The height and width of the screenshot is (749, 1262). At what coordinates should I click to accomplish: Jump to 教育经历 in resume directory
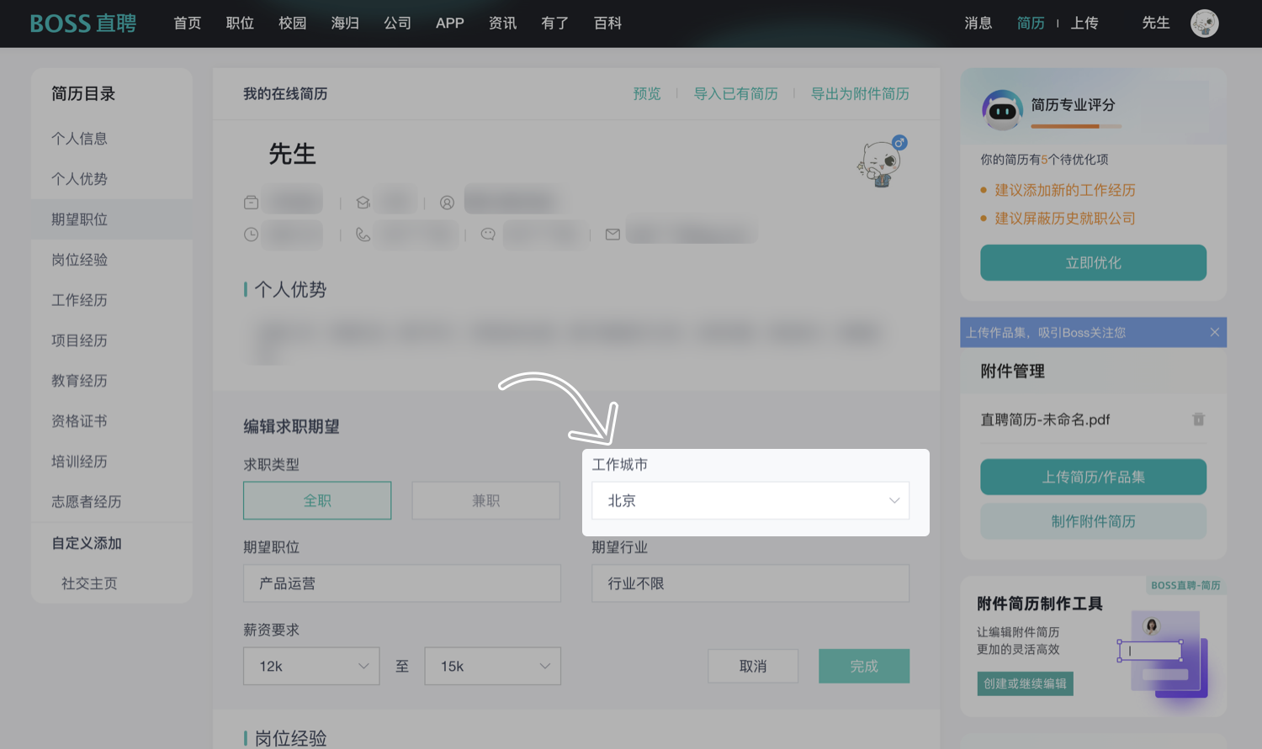79,381
